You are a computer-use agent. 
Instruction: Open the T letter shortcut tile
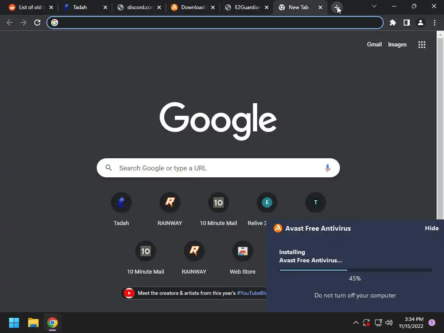[x=316, y=202]
